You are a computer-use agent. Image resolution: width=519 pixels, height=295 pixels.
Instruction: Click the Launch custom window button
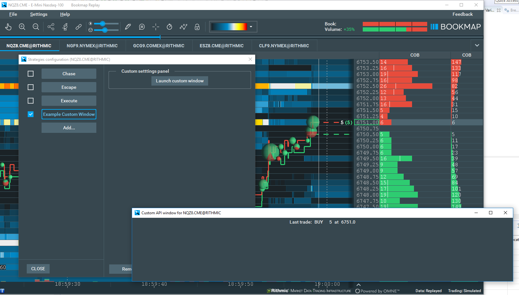point(180,81)
